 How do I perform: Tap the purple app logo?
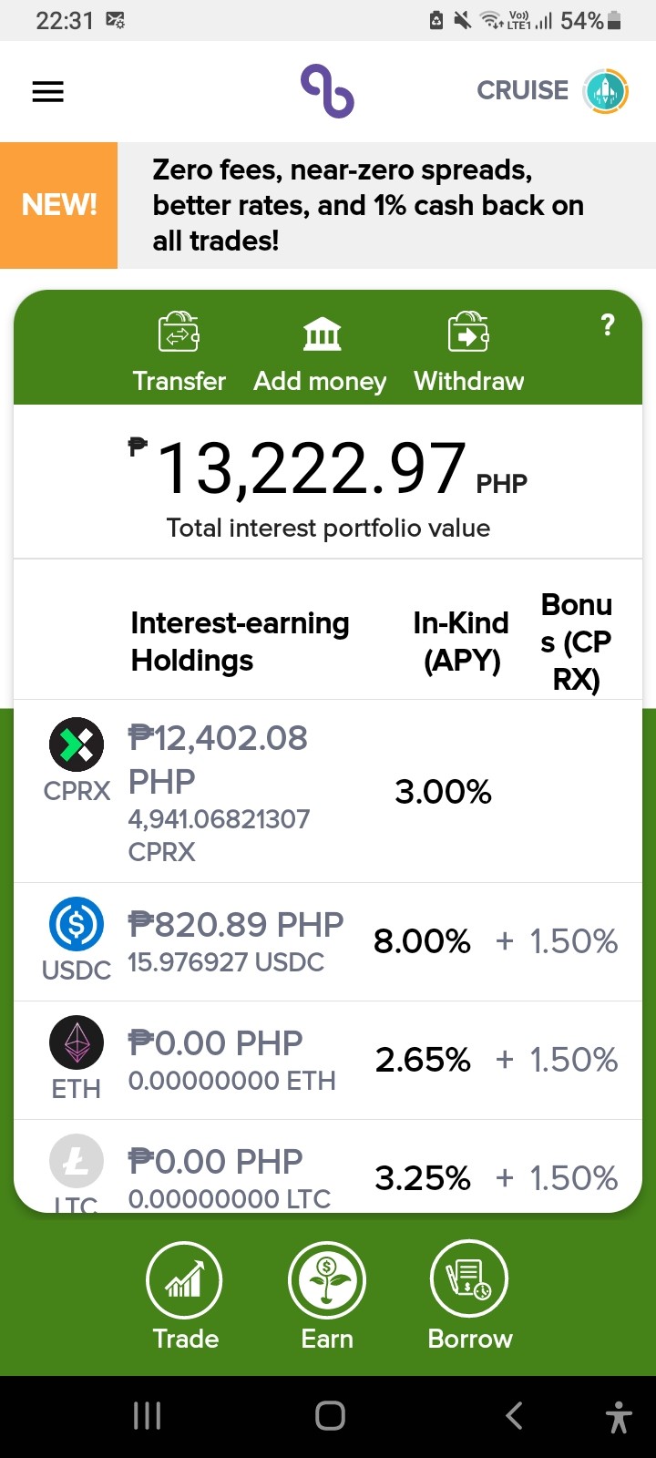click(327, 91)
